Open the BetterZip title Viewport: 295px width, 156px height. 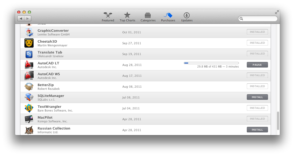pyautogui.click(x=46, y=85)
